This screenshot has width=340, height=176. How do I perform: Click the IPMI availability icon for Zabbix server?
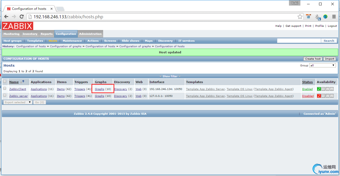[x=332, y=96]
